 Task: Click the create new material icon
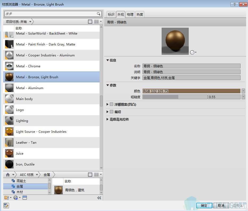[x=16, y=197]
